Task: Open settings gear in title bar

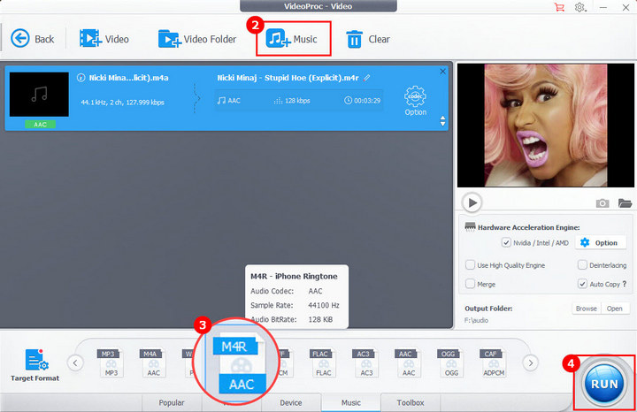Action: (579, 7)
